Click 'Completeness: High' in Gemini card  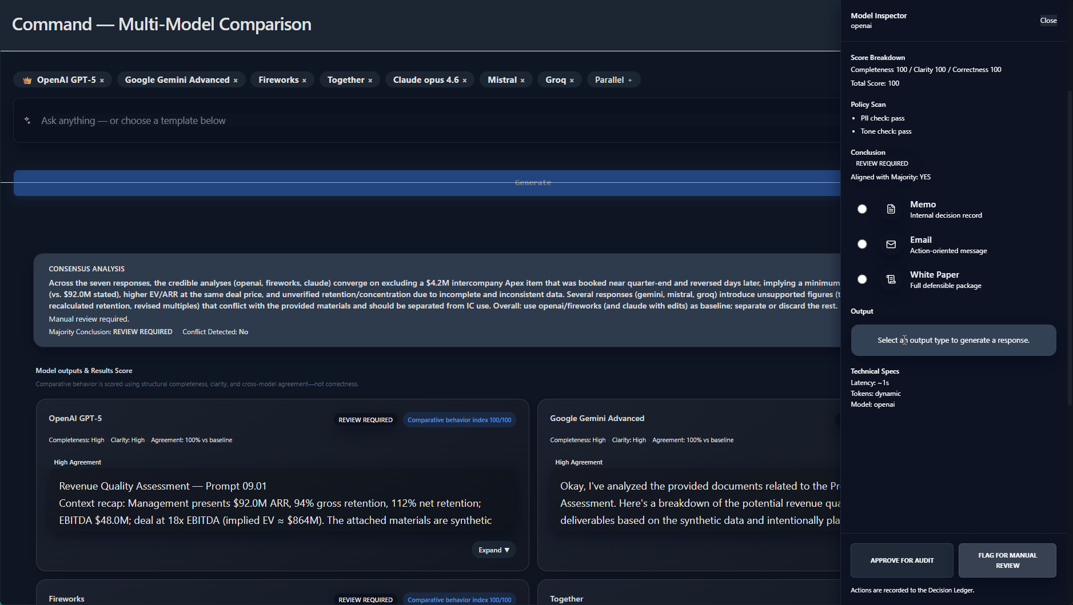(577, 440)
